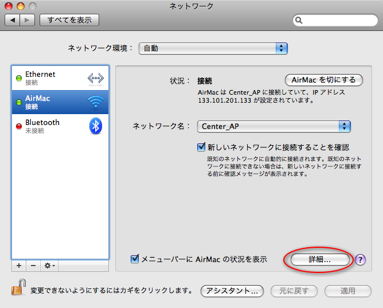Click the lock hint text 変更できないようにするには
The image size is (383, 308).
point(75,290)
